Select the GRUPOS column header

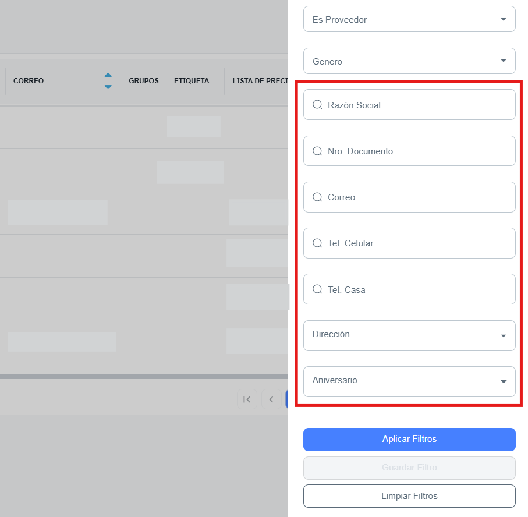[143, 81]
